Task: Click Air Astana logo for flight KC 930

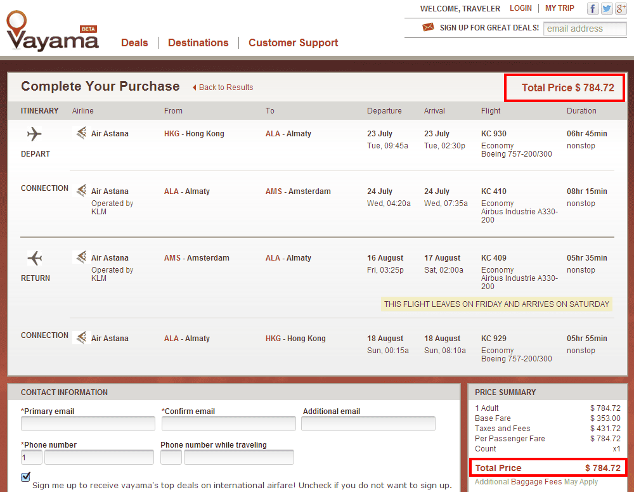Action: (x=81, y=133)
